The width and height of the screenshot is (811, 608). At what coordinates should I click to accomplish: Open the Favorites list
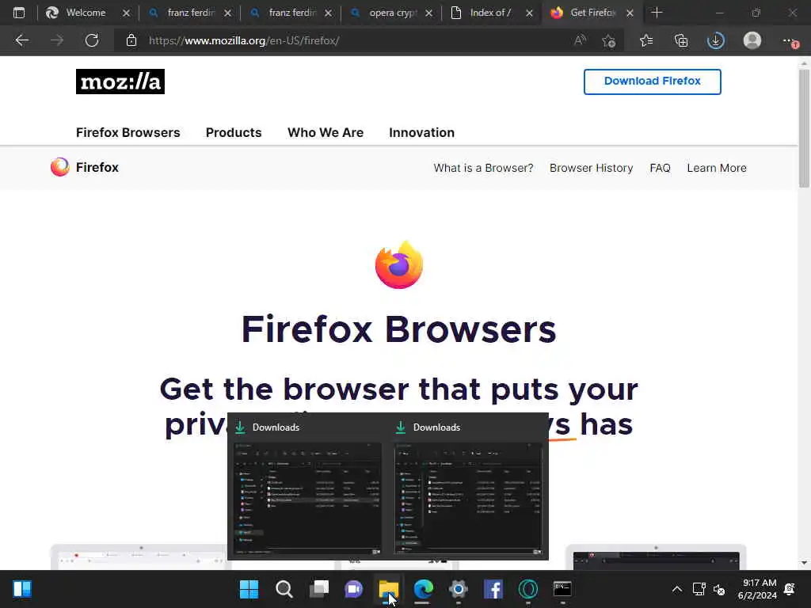point(646,40)
